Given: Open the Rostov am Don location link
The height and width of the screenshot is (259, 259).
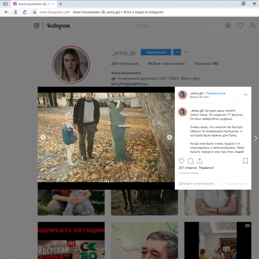Looking at the screenshot, I should [x=199, y=97].
